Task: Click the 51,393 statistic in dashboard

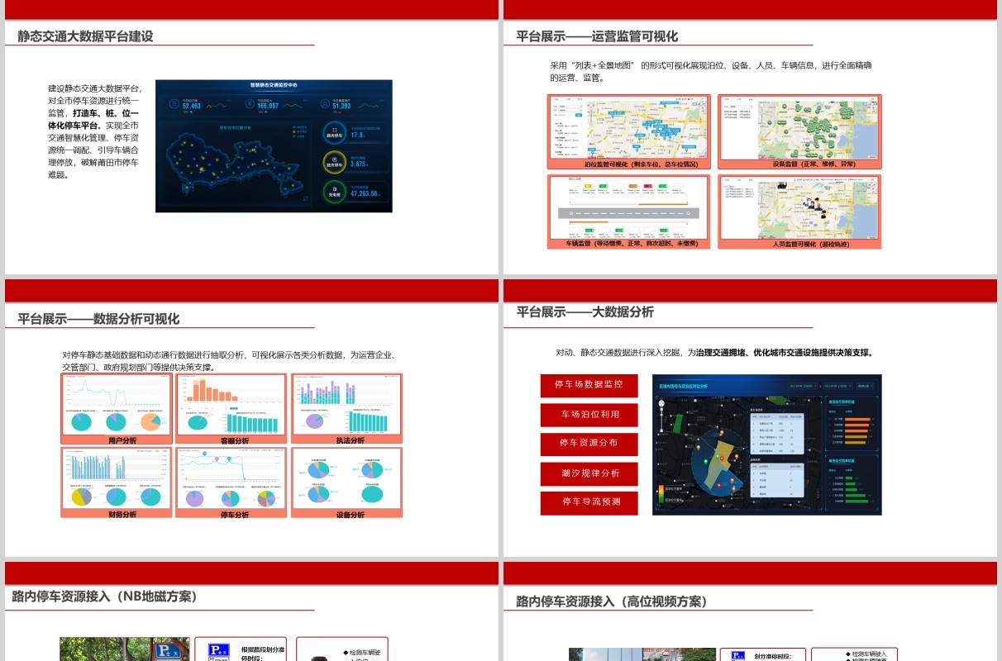Action: pyautogui.click(x=342, y=106)
